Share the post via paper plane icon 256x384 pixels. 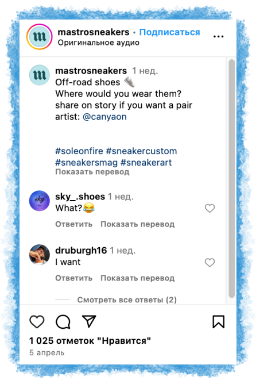pos(89,321)
